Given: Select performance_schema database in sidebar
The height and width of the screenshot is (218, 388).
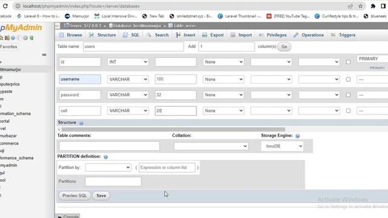Looking at the screenshot, I should click(16, 158).
